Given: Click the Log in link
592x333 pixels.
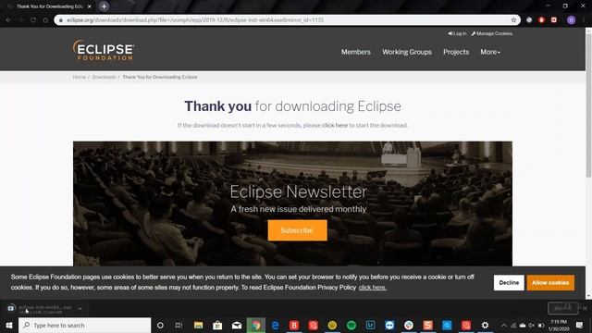Looking at the screenshot, I should pyautogui.click(x=457, y=33).
